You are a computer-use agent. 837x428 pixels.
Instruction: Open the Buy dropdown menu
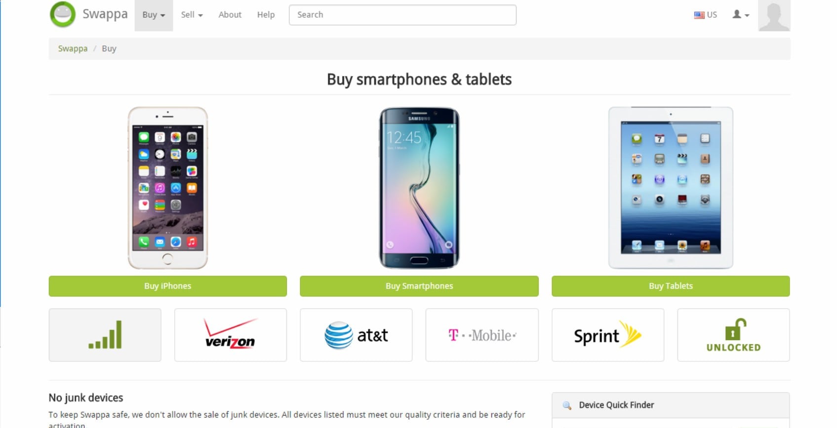154,15
